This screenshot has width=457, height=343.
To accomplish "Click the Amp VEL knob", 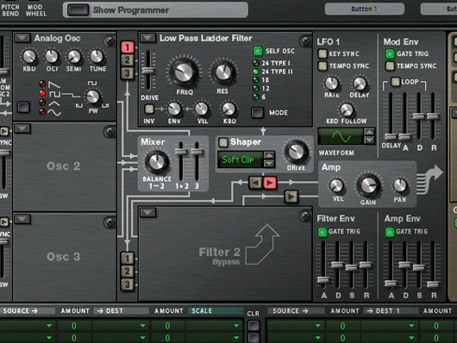I will [x=336, y=185].
